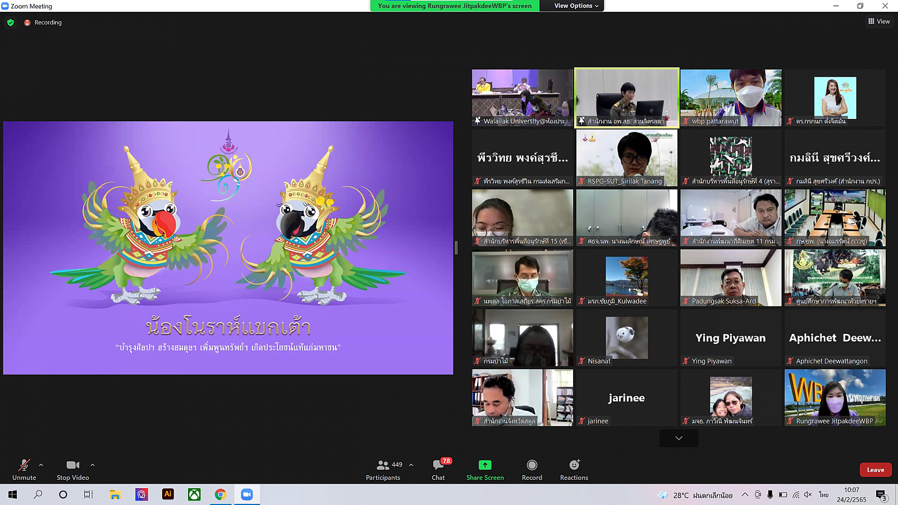The image size is (898, 505).
Task: Click the red Leave button
Action: coord(875,470)
